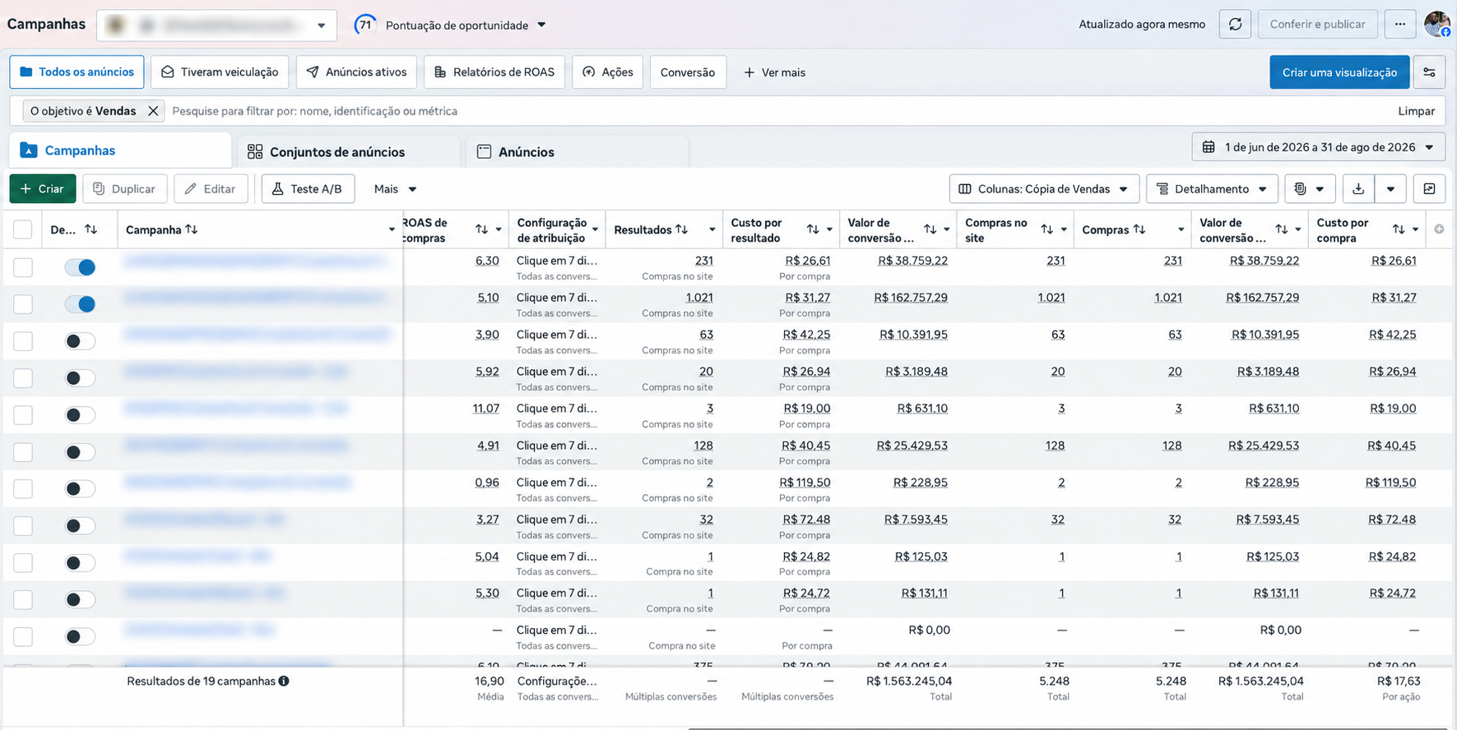This screenshot has width=1457, height=730.
Task: Open export options arrow dropdown
Action: 1390,189
